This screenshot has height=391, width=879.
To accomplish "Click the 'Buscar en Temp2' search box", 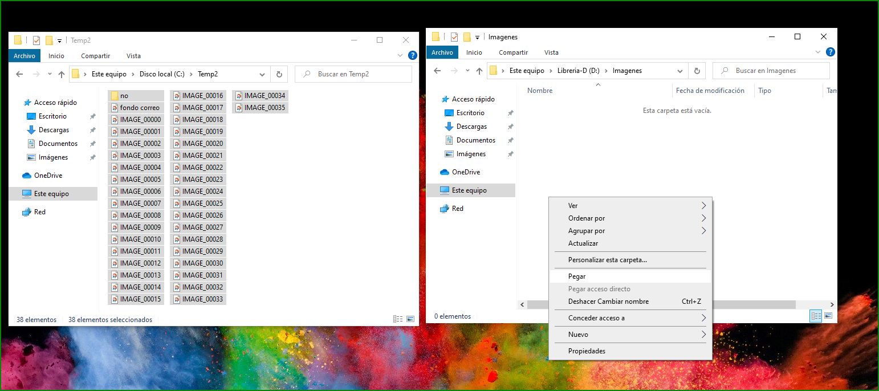I will click(x=353, y=74).
